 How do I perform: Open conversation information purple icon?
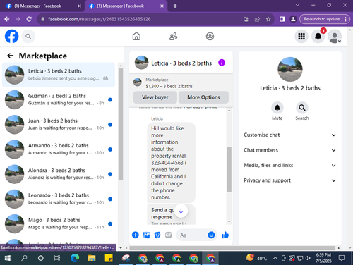(222, 63)
